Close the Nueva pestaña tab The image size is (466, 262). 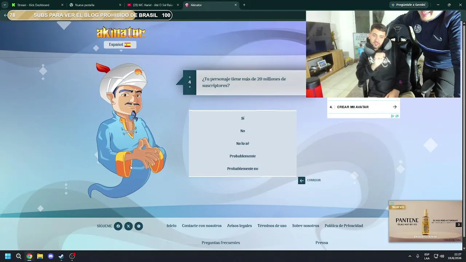[x=120, y=5]
